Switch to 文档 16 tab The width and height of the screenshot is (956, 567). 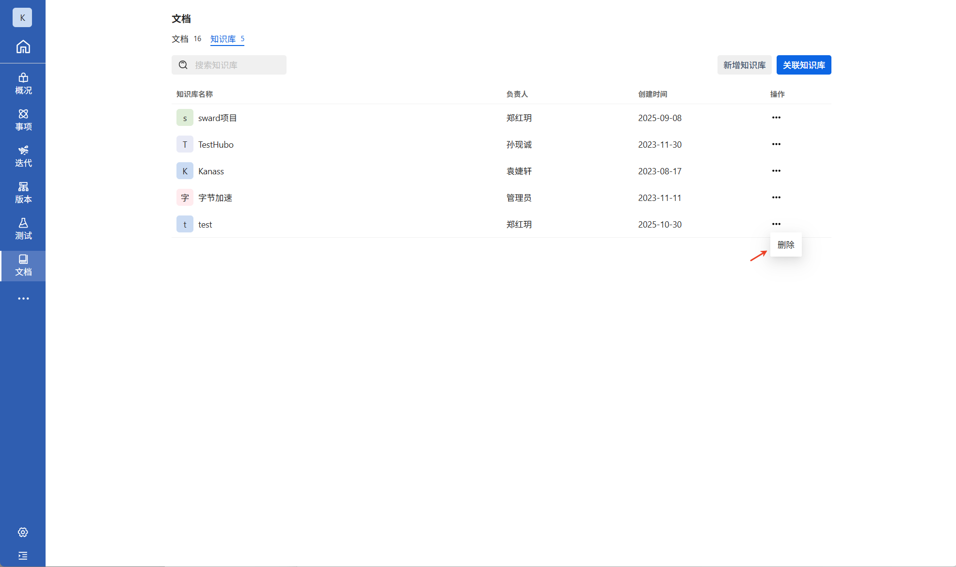[186, 39]
